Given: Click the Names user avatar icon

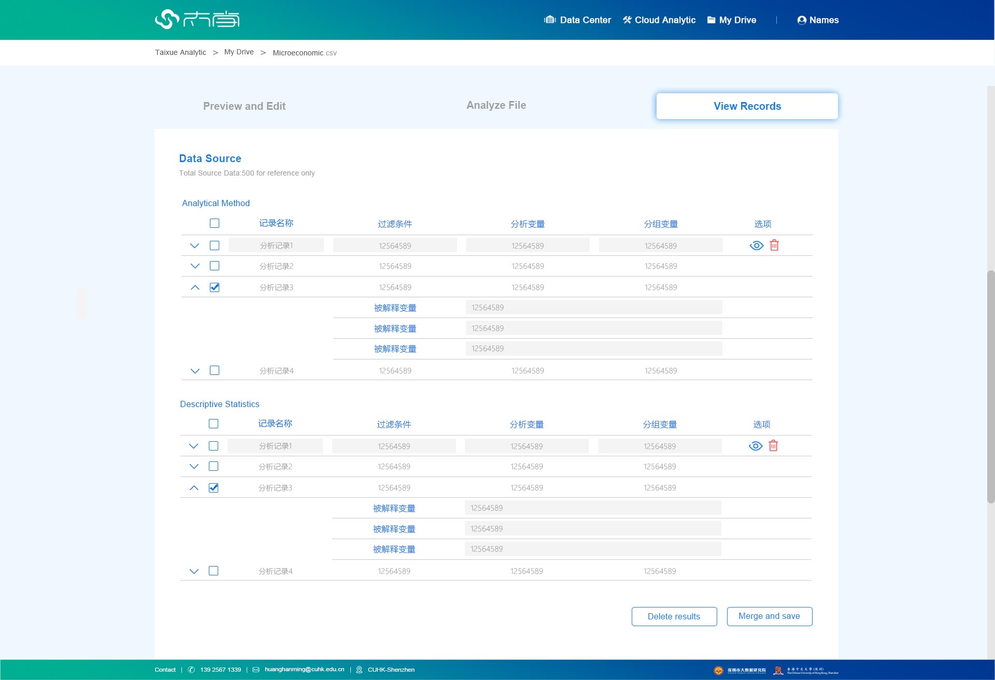Looking at the screenshot, I should (x=802, y=20).
